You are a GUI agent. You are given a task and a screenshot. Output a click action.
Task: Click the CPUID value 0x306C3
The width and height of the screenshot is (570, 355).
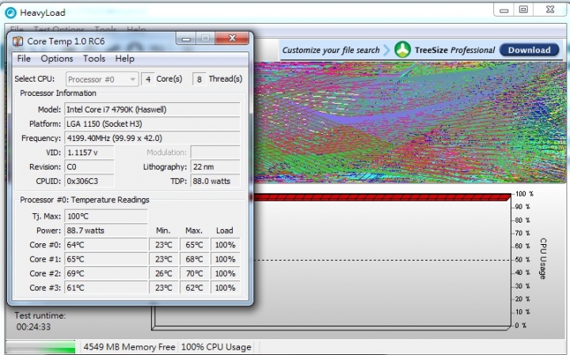point(89,181)
